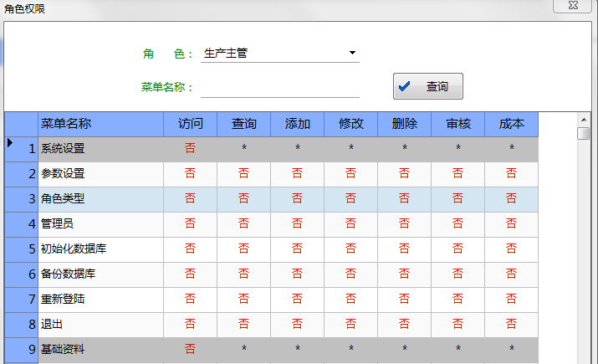Toggle 修改 permission for 管理员 row
Screen dimensions: 598x364
(351, 224)
